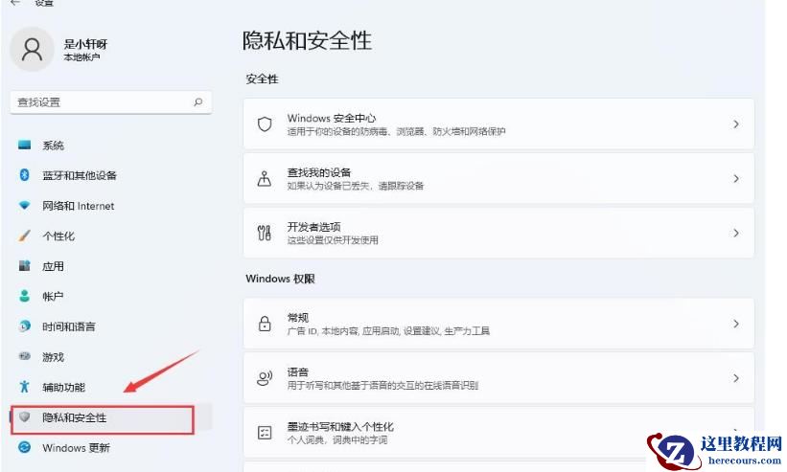Open 常规 under Windows 权限
This screenshot has width=787, height=472.
coord(498,324)
